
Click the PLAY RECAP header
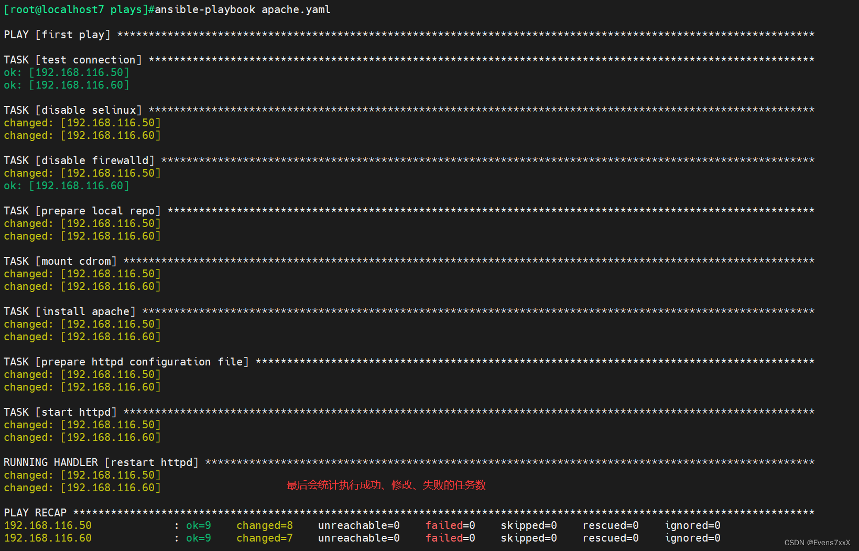(35, 513)
